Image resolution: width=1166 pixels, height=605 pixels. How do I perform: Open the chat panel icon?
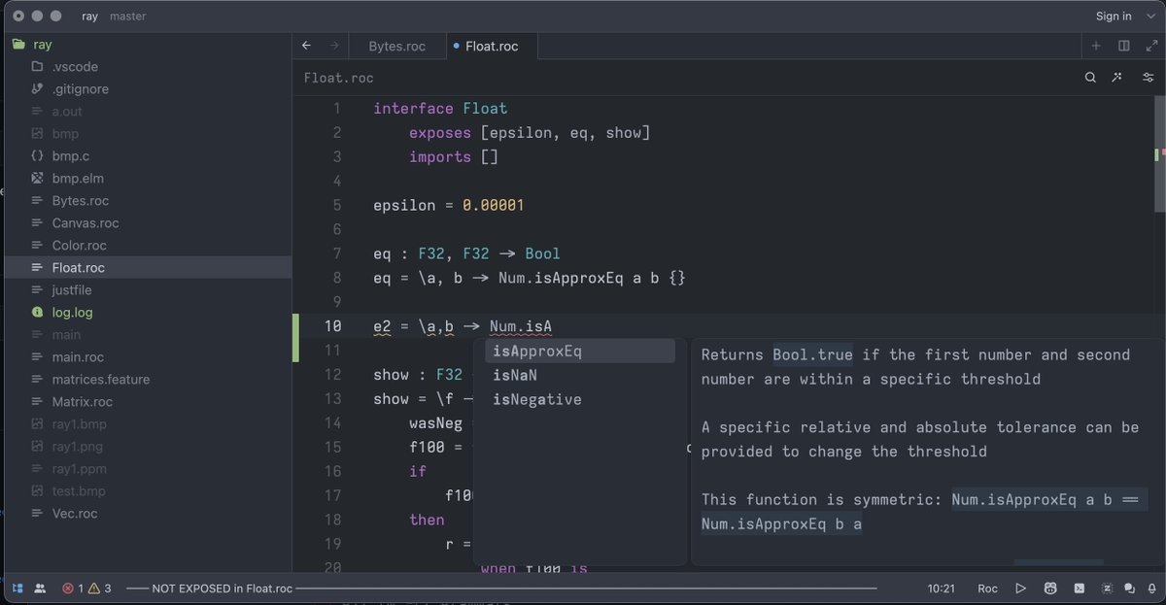tap(1129, 588)
